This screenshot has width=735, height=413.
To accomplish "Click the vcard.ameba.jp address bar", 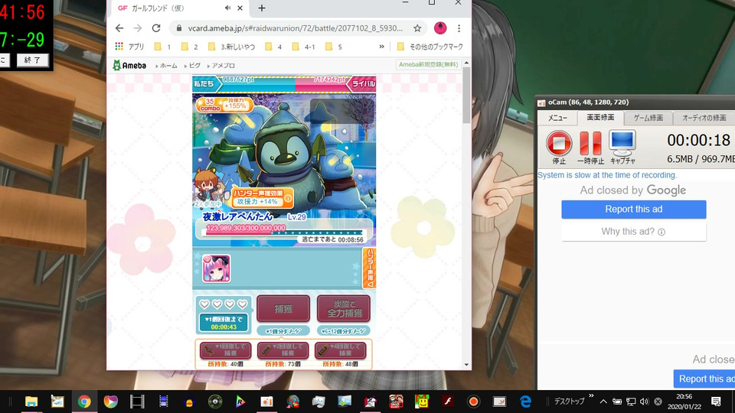I will pos(296,28).
